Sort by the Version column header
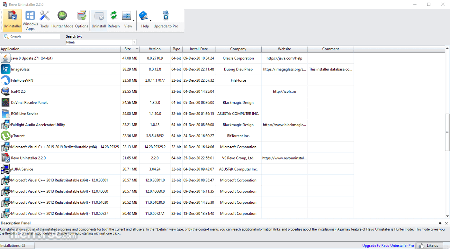The height and width of the screenshot is (249, 450). (155, 49)
